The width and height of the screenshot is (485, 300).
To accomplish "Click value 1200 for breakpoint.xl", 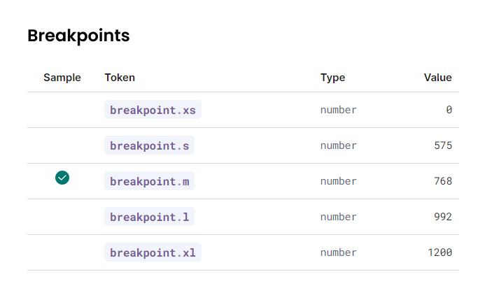I will click(440, 252).
